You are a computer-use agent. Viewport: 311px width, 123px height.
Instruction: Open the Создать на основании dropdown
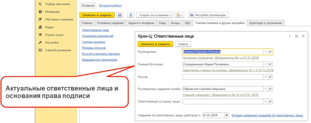click(154, 15)
